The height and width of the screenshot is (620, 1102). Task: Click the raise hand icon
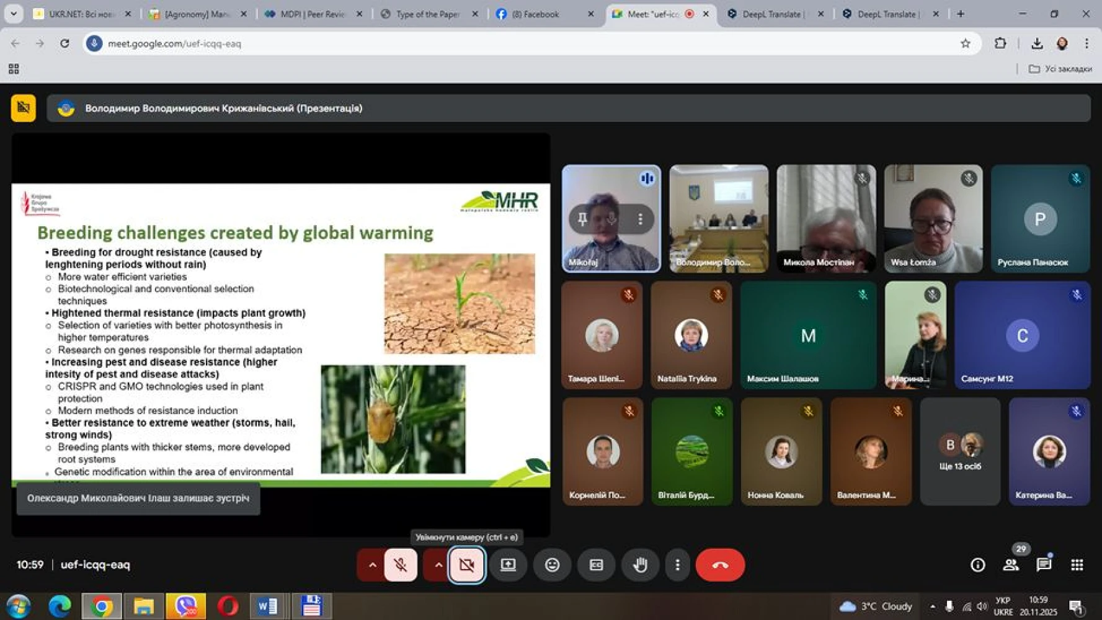(x=640, y=565)
